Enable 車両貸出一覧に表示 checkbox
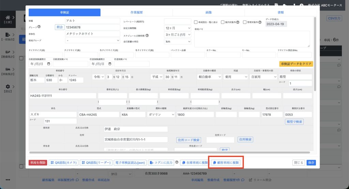The height and width of the screenshot is (189, 349). pyautogui.click(x=196, y=23)
